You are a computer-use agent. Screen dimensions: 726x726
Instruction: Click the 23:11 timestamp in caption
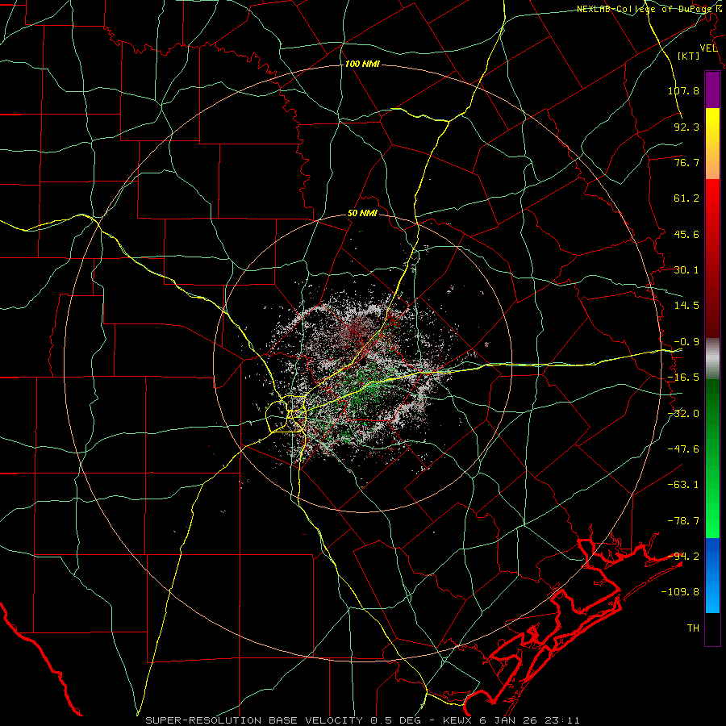point(562,720)
